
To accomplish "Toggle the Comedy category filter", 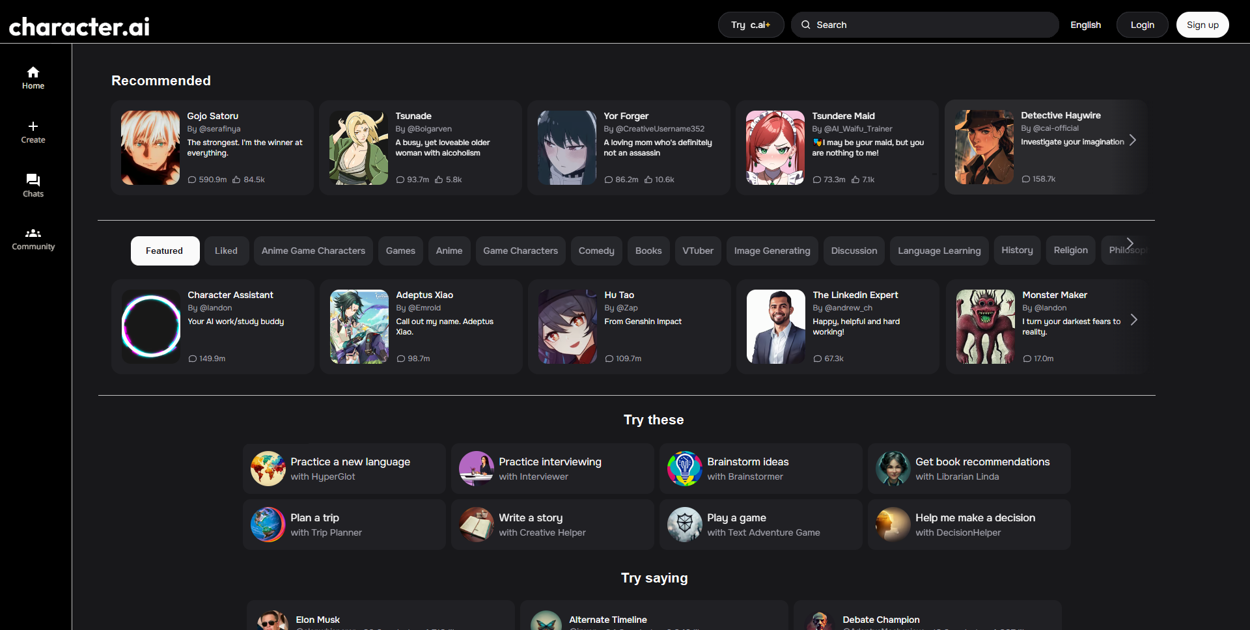I will tap(596, 251).
